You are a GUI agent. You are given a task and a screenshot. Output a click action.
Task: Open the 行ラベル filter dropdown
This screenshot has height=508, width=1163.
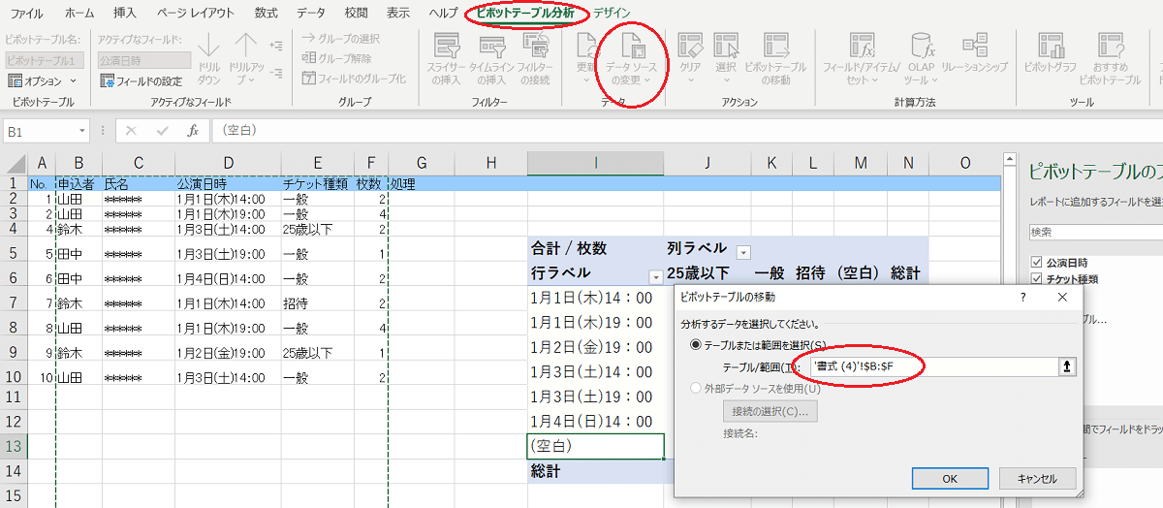655,277
